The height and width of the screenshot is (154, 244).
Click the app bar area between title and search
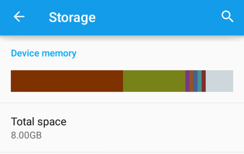pos(158,17)
